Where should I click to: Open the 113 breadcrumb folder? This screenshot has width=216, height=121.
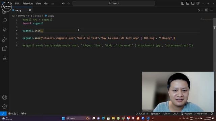30,16
